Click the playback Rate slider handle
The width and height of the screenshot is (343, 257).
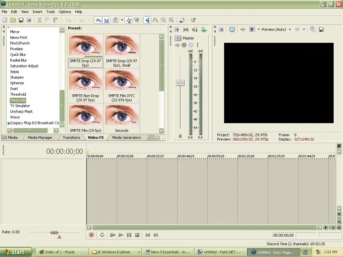click(59, 237)
